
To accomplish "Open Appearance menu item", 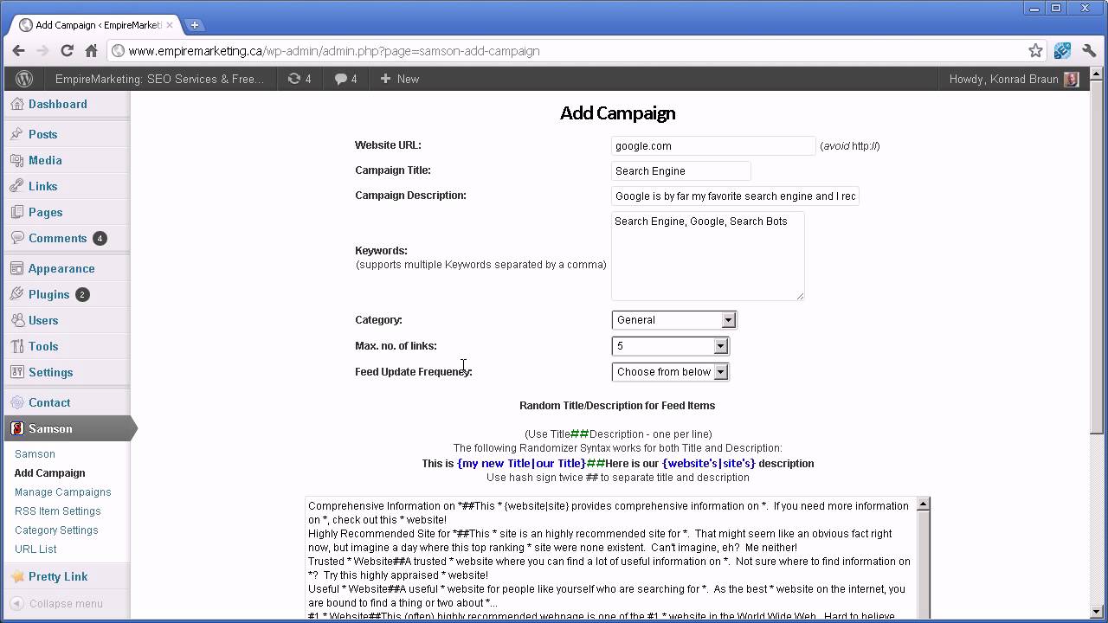I will 61,268.
